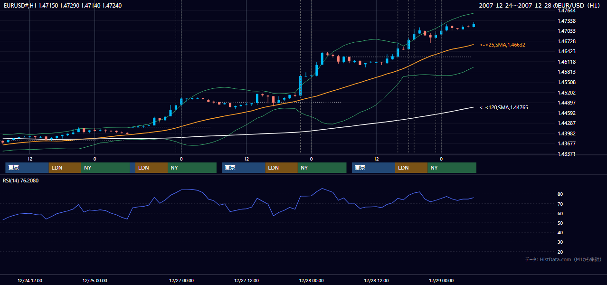Click the NY session bar above 12/28 00:00
This screenshot has width=607, height=285.
point(322,168)
